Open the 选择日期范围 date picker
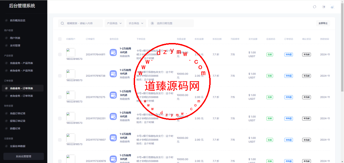344x163 pixels. 171,23
